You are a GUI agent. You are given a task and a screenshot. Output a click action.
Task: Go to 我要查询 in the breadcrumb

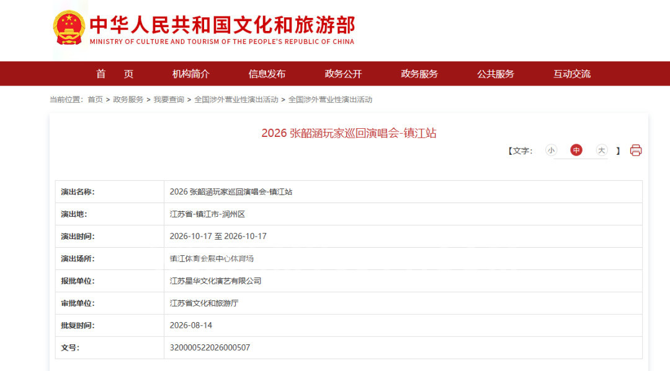point(169,99)
